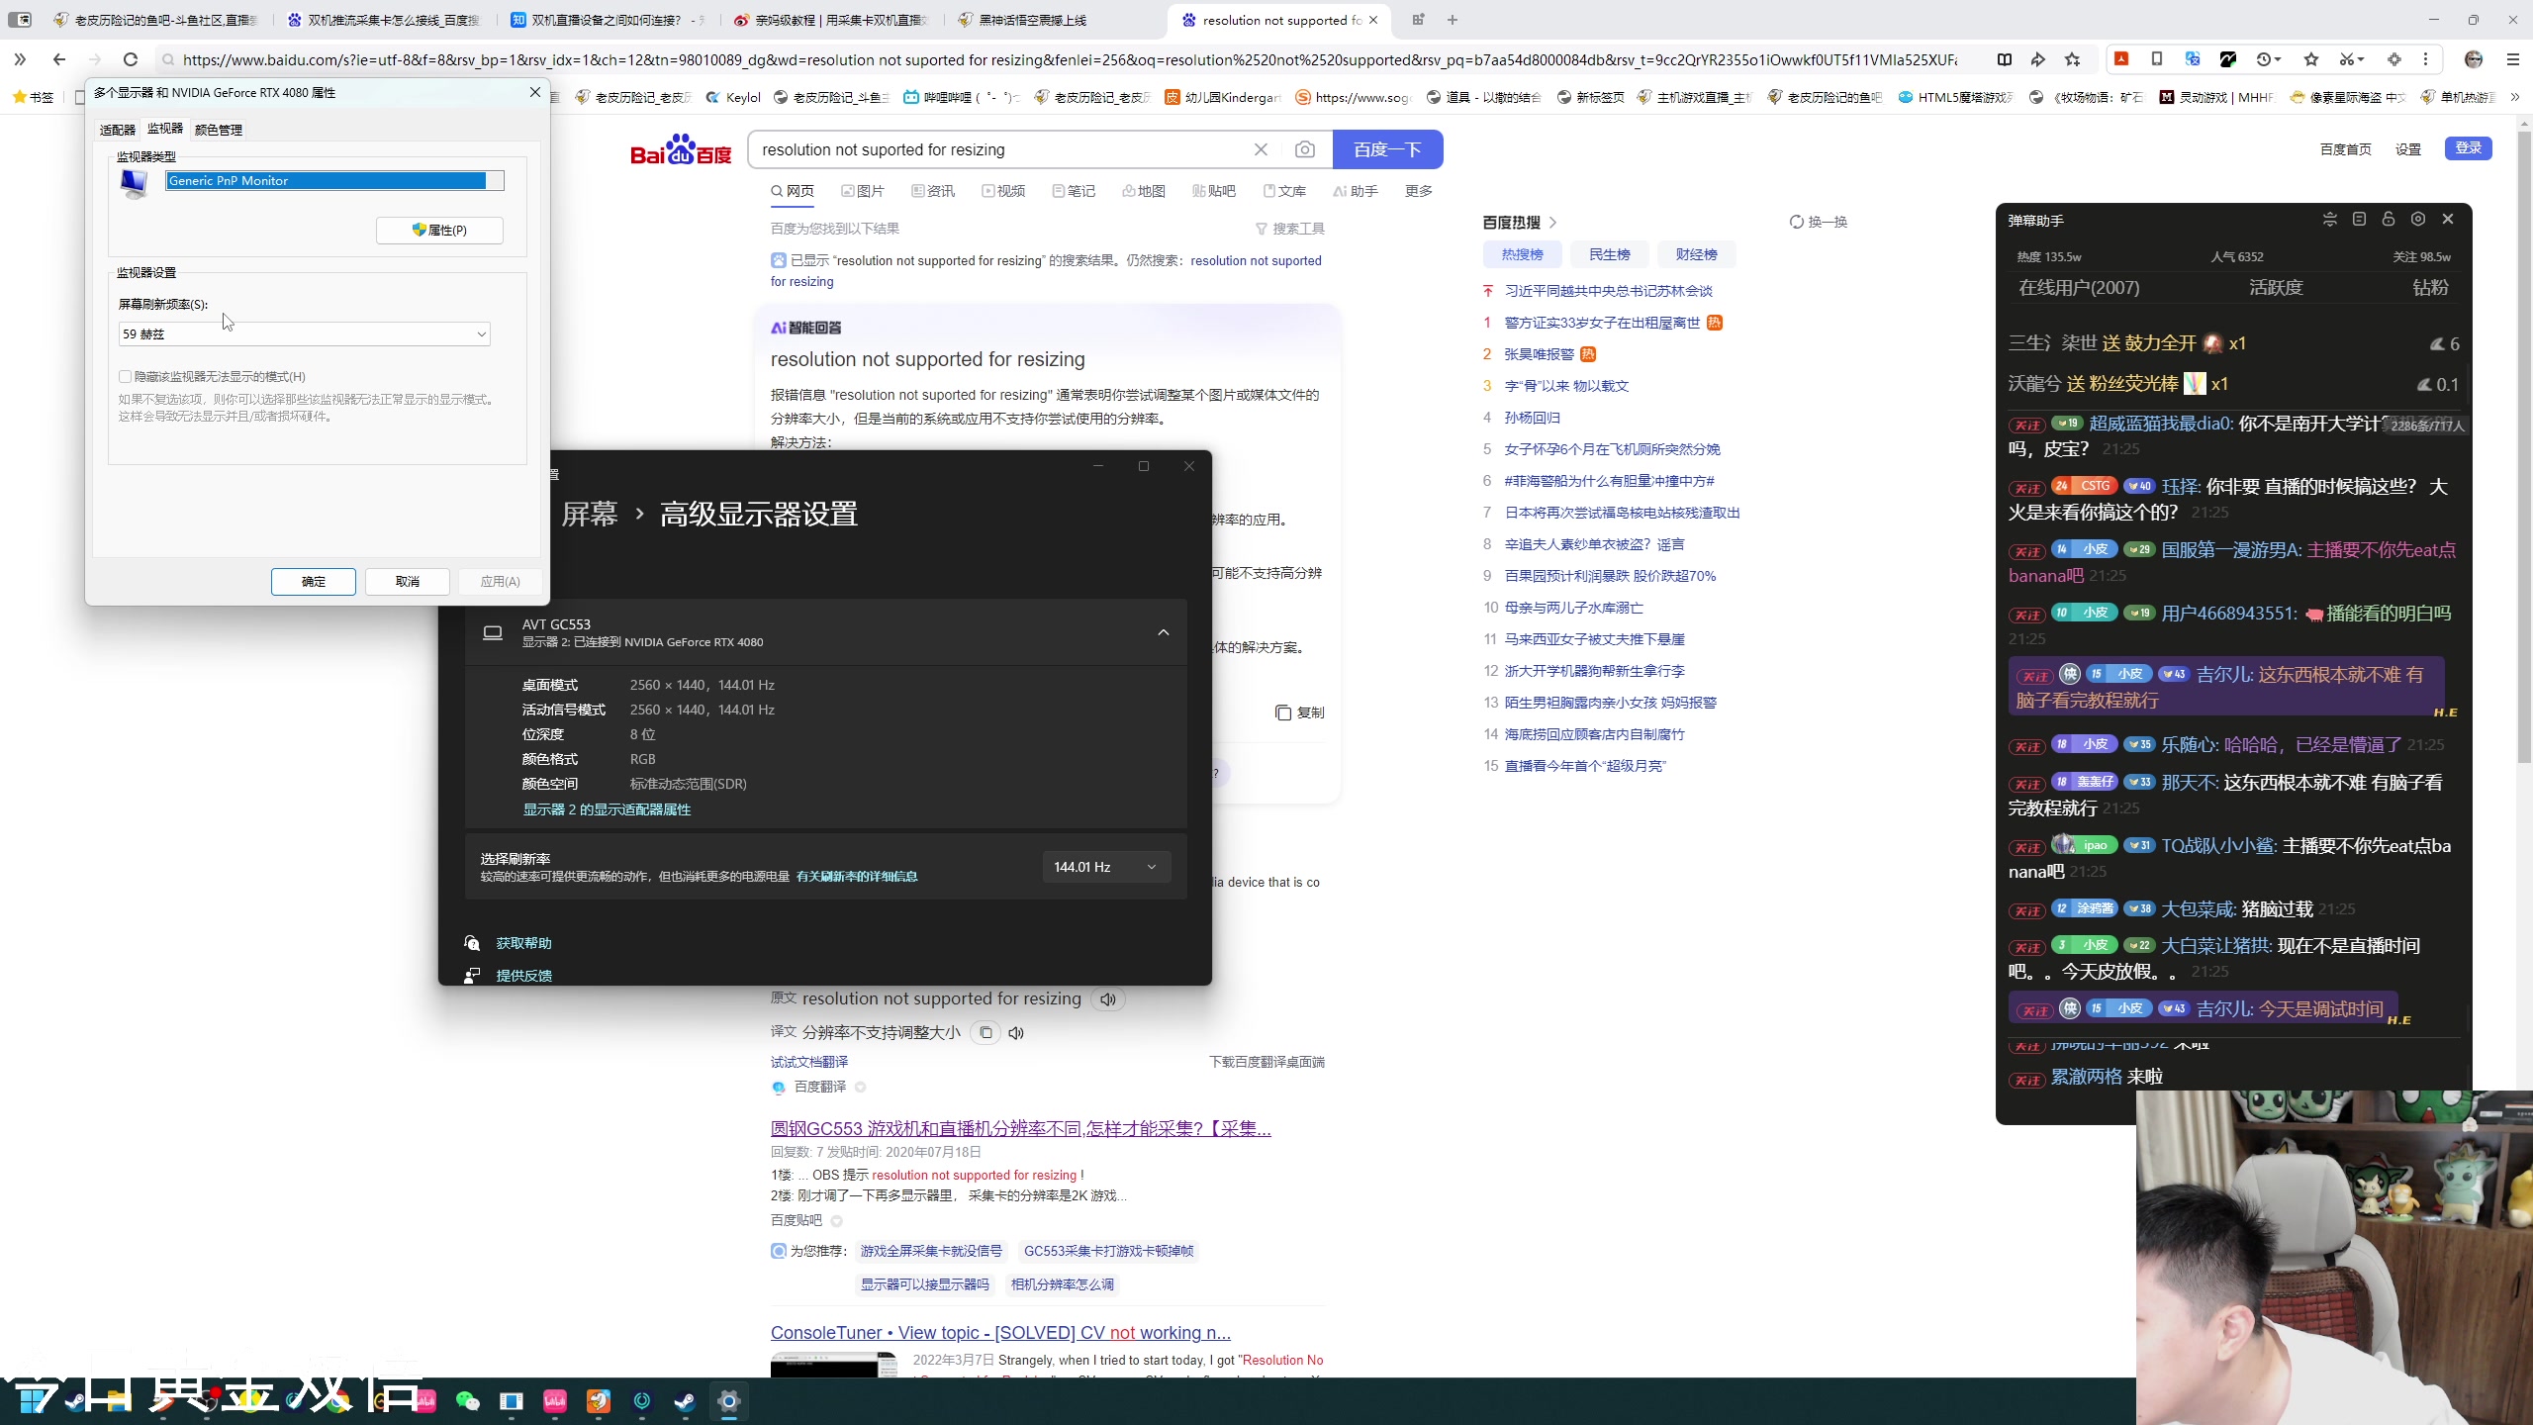Viewport: 2533px width, 1425px height.
Task: Click the browser address bar URL
Action: click(1069, 59)
